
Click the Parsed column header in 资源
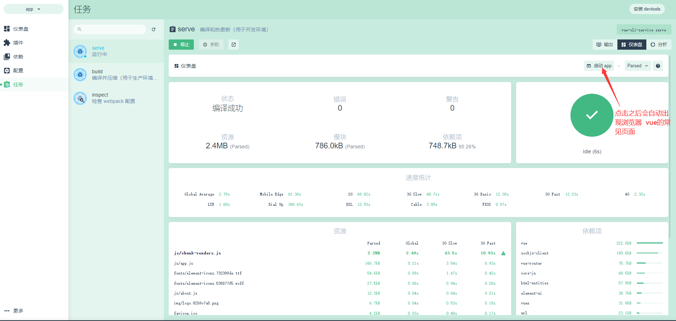click(373, 243)
